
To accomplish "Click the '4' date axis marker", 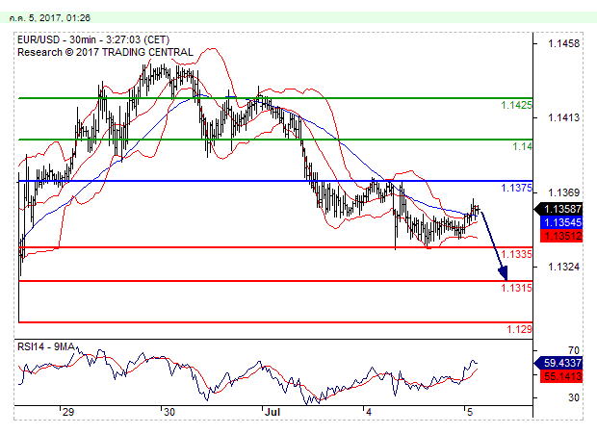I will [x=369, y=412].
